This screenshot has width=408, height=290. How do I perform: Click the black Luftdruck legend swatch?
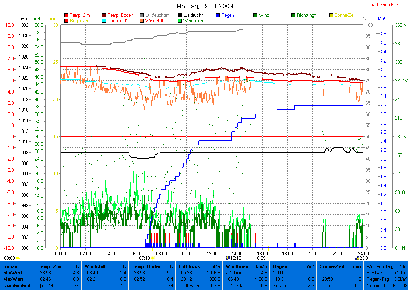tap(180, 15)
